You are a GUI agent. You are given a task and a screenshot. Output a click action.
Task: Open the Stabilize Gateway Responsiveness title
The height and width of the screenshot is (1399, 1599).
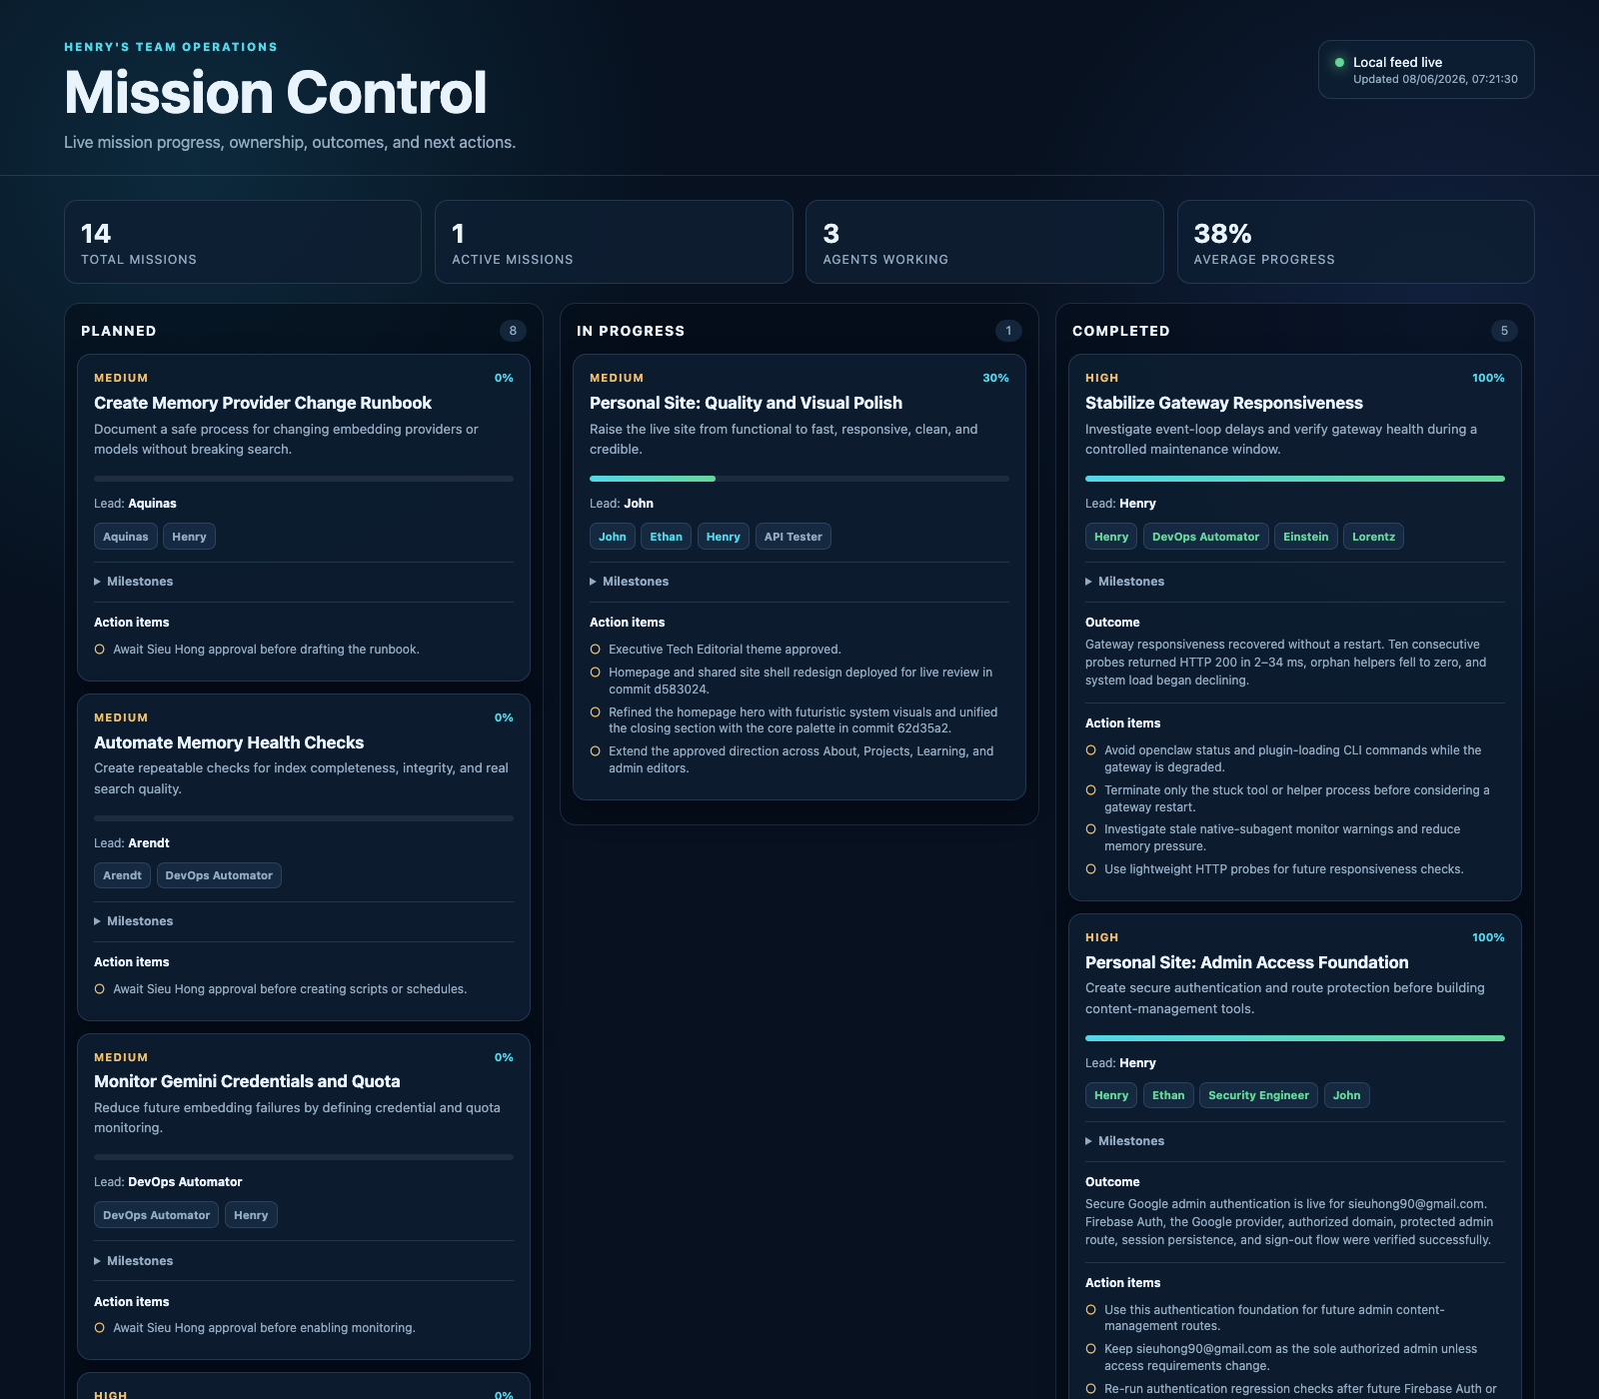click(x=1224, y=403)
